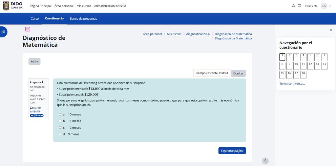This screenshot has width=336, height=166.
Task: Click the LA user avatar
Action: click(324, 6)
